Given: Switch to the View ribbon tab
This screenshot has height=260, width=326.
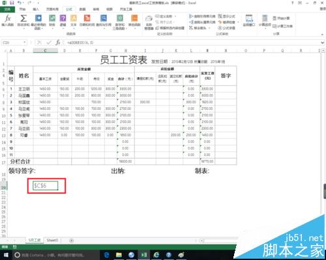Looking at the screenshot, I should click(110, 9).
